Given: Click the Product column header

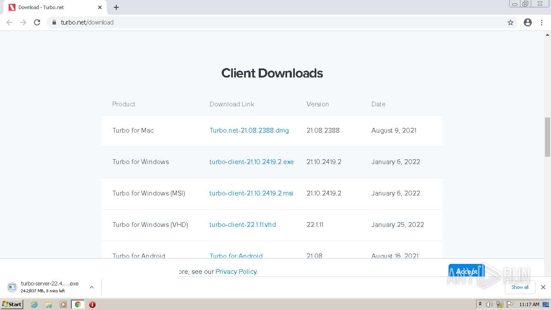Looking at the screenshot, I should click(x=124, y=104).
